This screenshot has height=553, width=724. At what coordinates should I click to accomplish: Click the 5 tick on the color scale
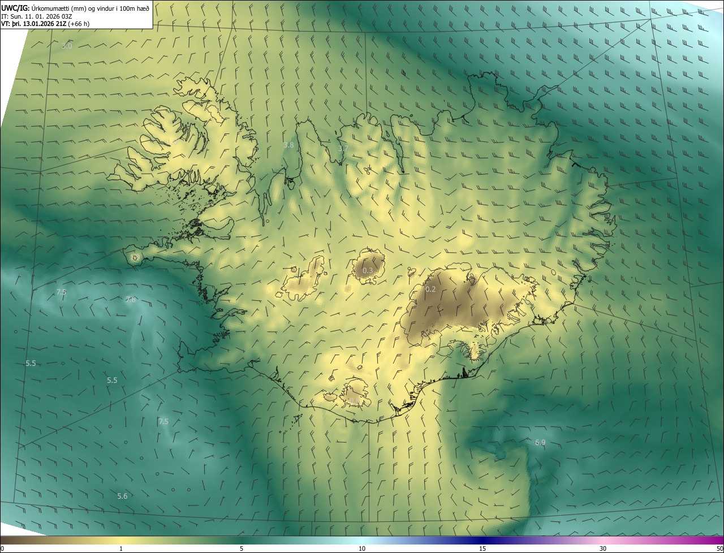242,548
